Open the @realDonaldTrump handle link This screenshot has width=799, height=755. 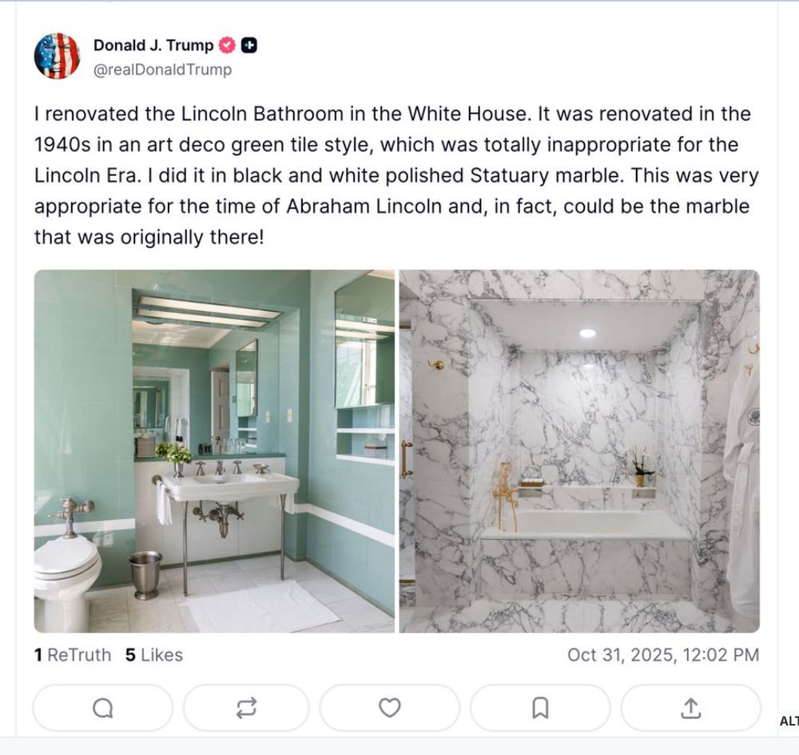tap(162, 70)
